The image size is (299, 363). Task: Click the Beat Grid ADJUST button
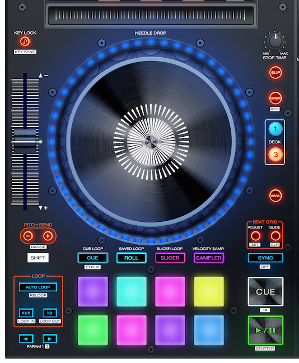coord(255,236)
